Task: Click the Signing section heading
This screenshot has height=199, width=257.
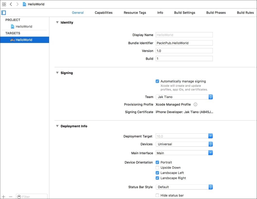Action: [x=67, y=73]
